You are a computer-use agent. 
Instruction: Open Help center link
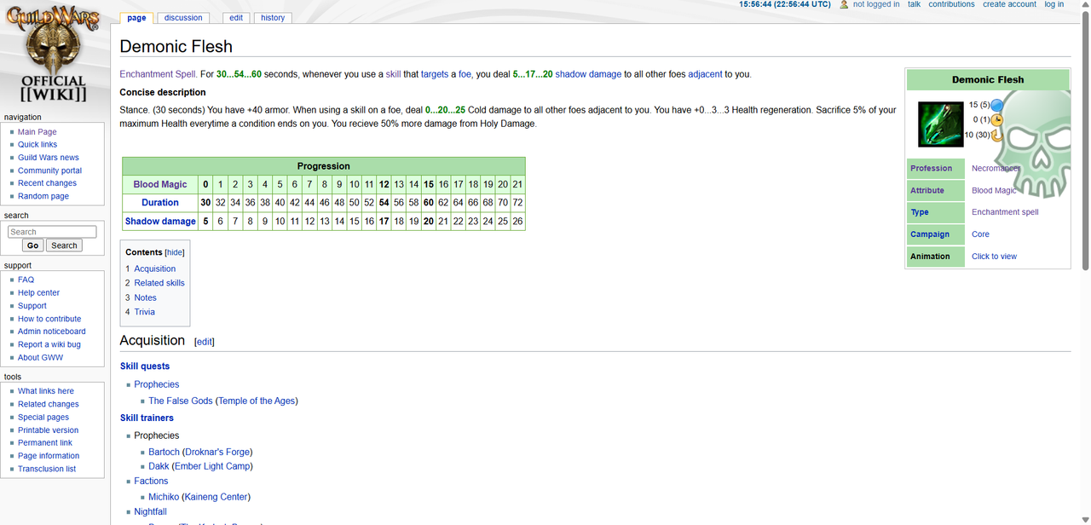39,292
